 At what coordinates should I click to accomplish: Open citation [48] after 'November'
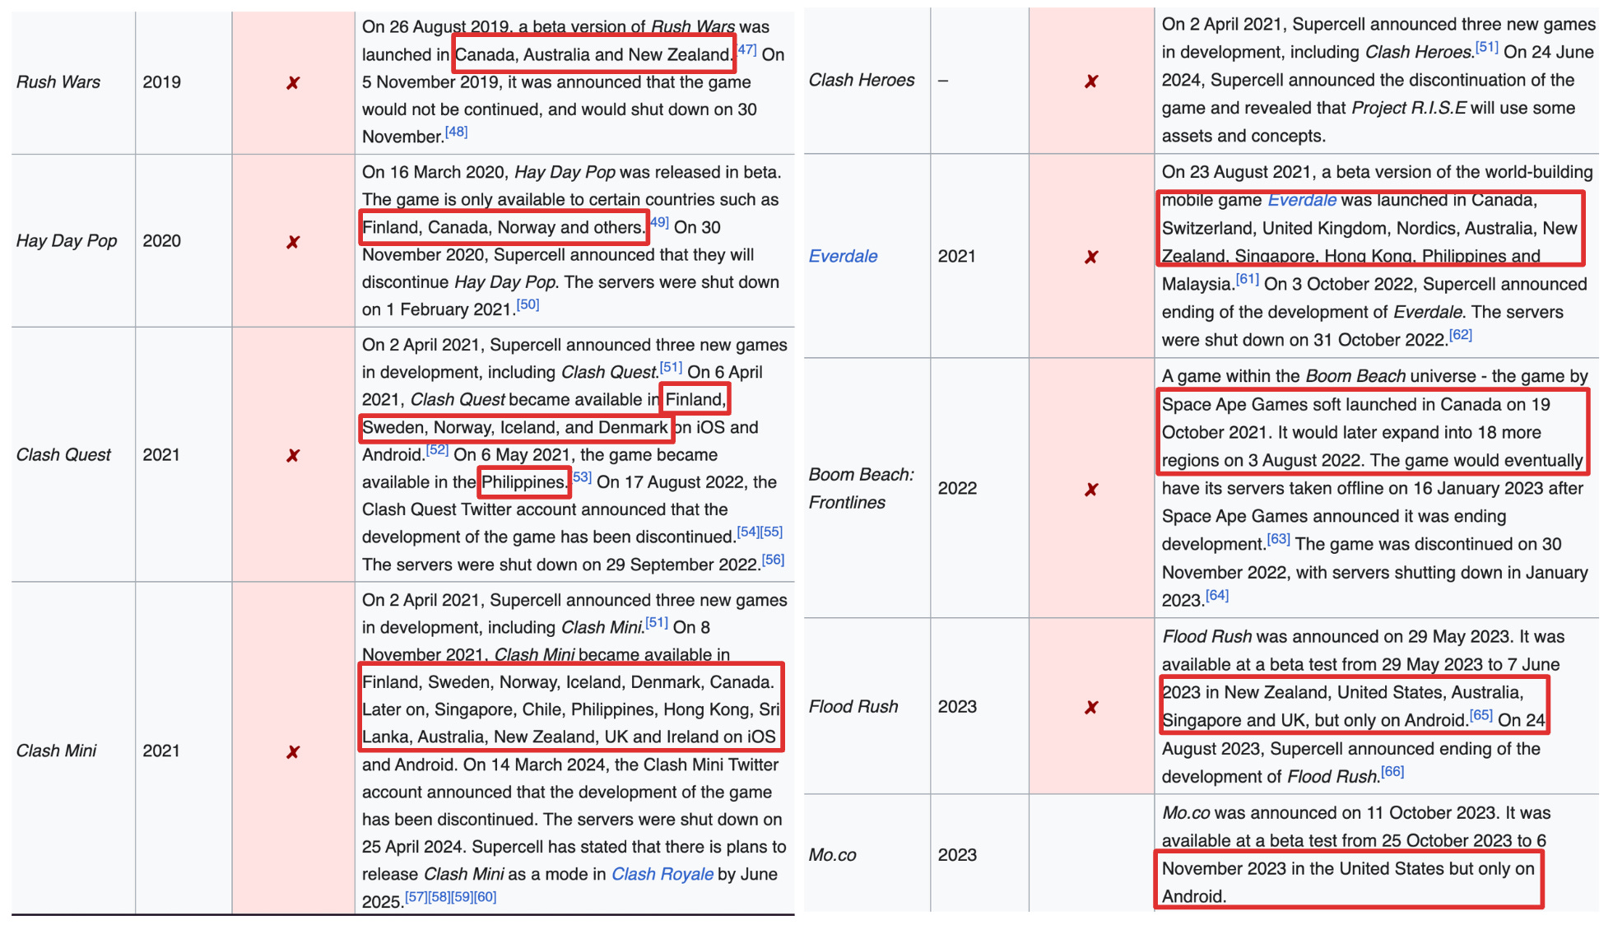pyautogui.click(x=456, y=132)
